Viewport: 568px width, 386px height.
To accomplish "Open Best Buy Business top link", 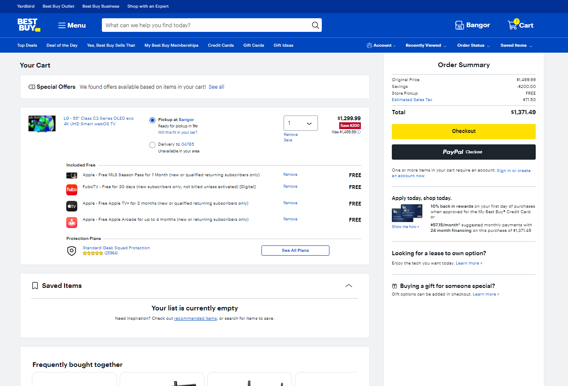I will [x=101, y=6].
